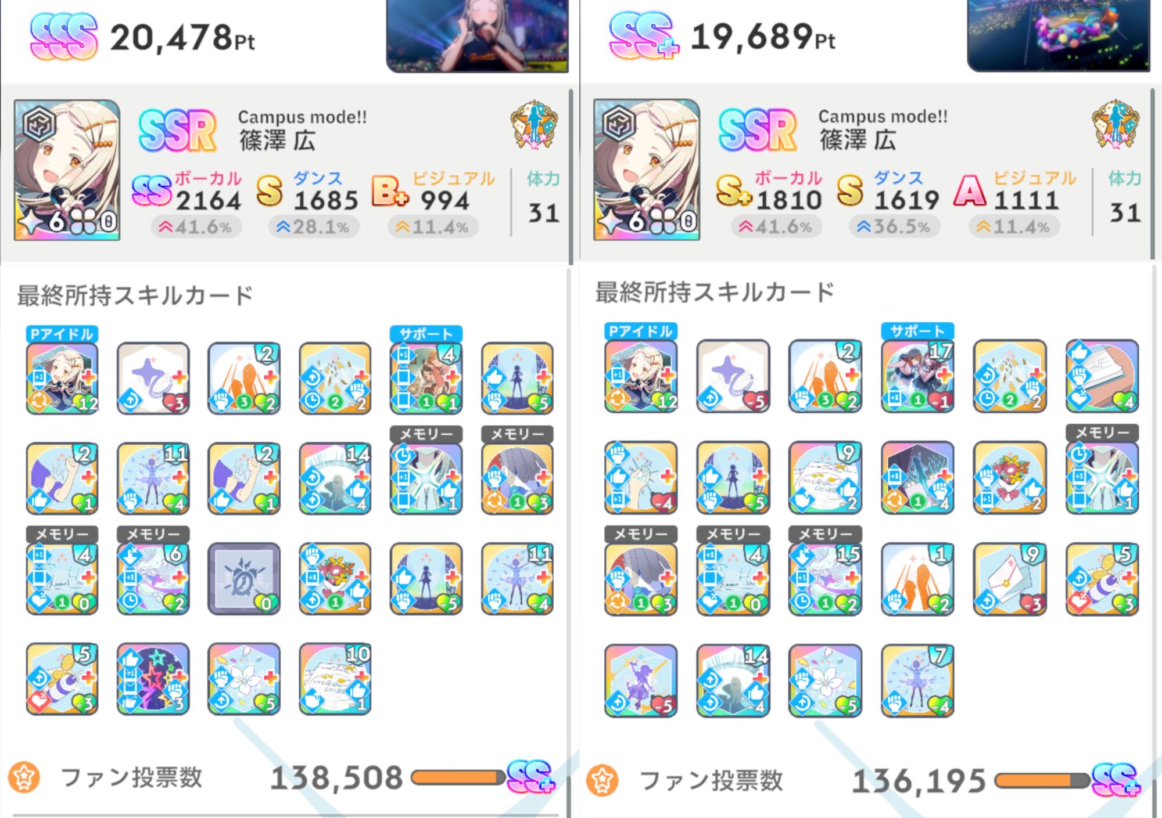Viewport: 1162px width, 818px height.
Task: Click the right panel vertical scrollbar
Action: (1153, 174)
